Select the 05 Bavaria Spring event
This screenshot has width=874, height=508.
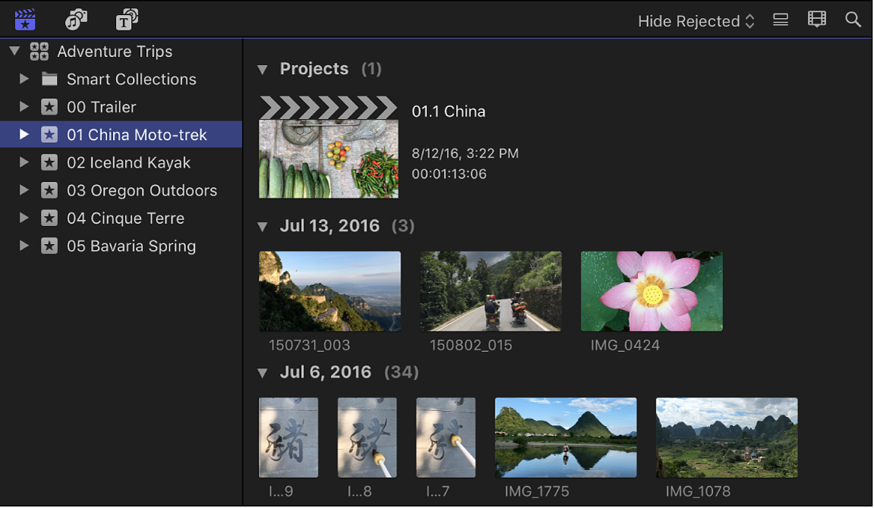pyautogui.click(x=130, y=246)
